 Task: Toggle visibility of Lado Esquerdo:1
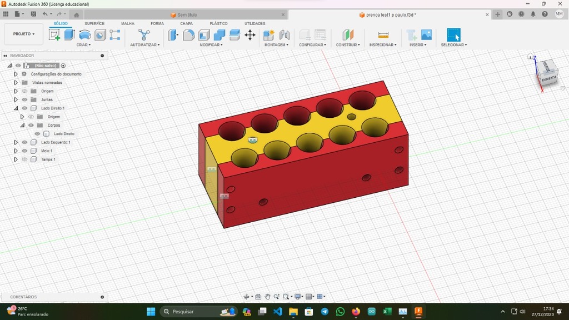24,142
